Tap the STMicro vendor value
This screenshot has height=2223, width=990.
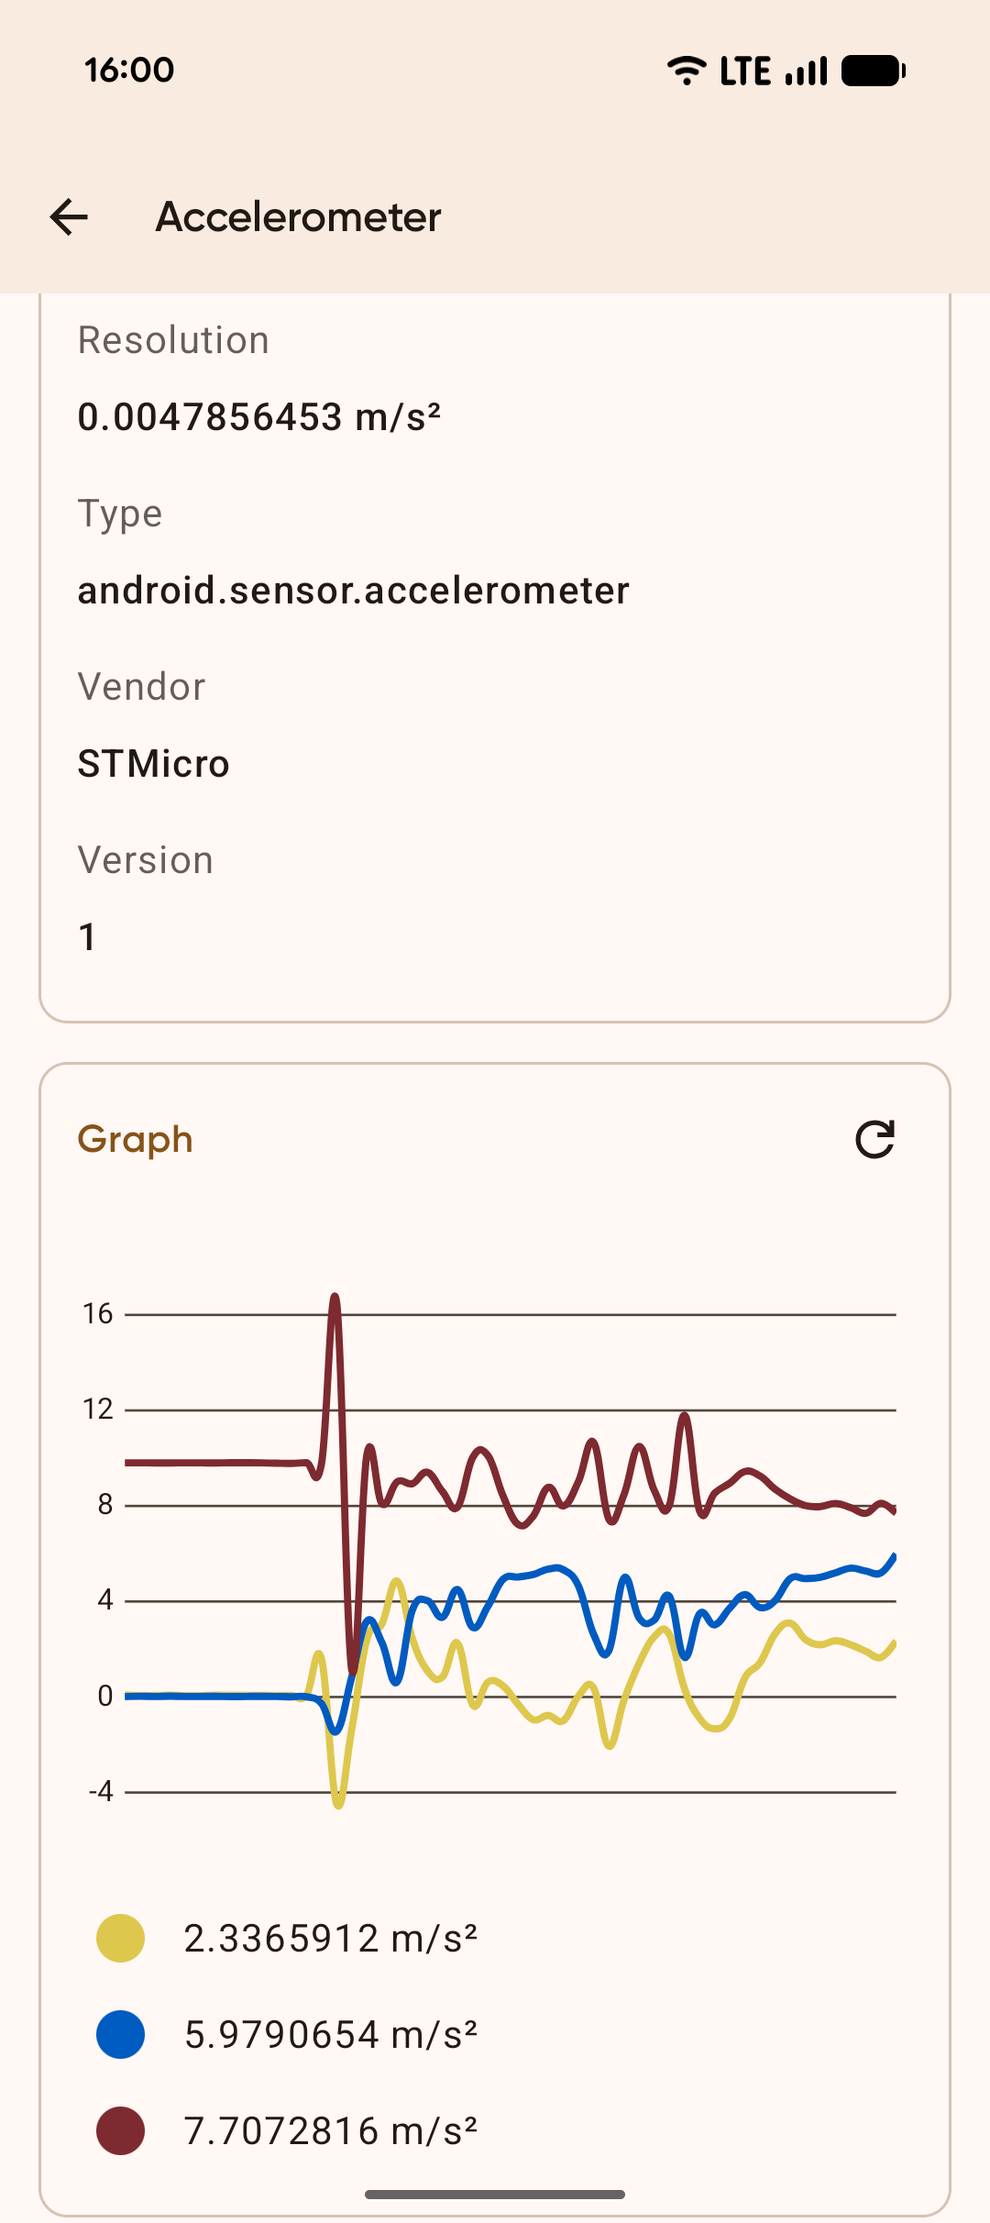[153, 764]
